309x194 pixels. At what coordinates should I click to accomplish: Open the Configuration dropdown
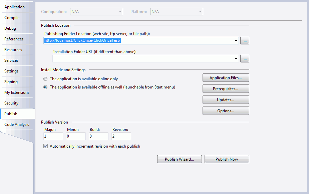[96, 12]
